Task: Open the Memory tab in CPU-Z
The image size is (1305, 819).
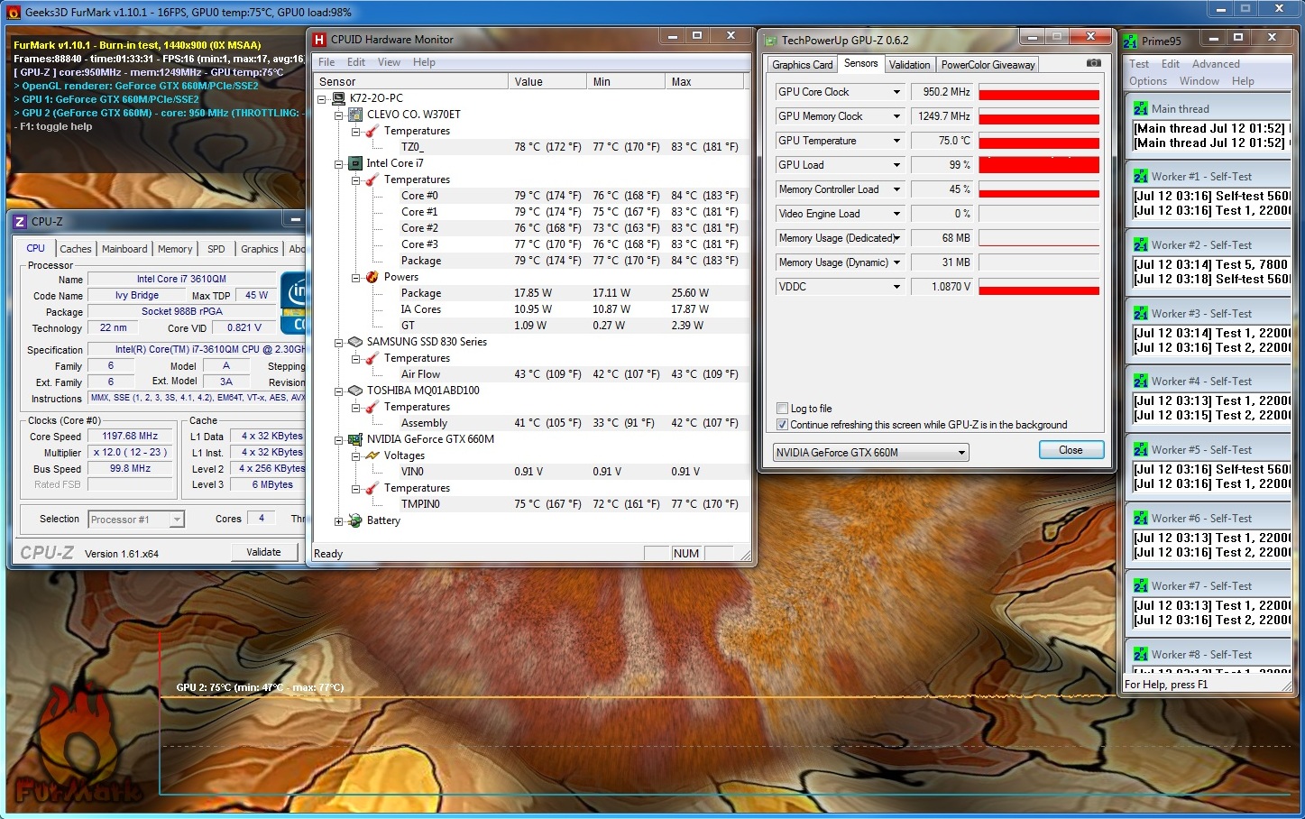Action: 175,249
